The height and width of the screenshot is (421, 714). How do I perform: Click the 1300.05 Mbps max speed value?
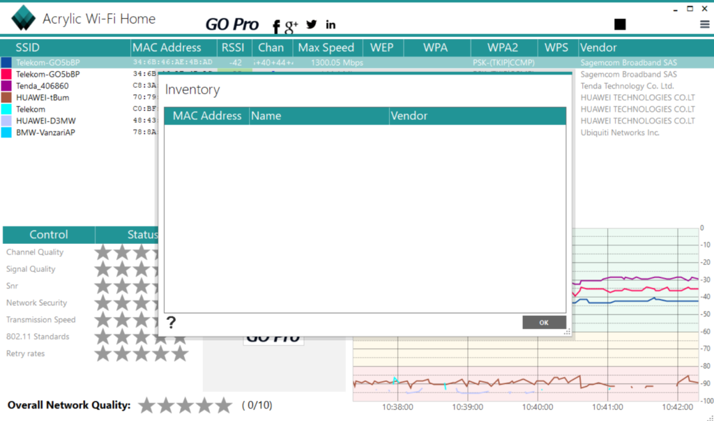(x=337, y=62)
